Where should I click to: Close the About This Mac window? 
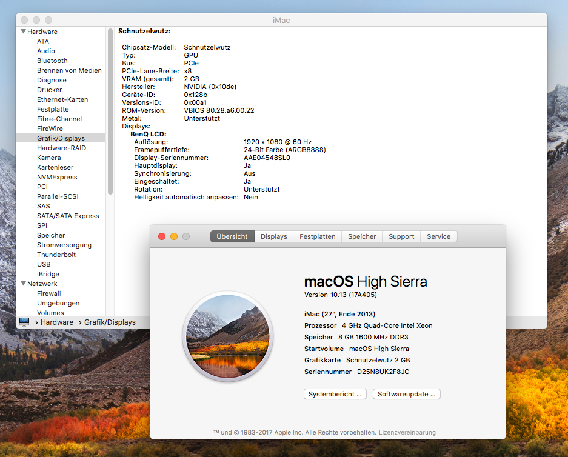(162, 236)
